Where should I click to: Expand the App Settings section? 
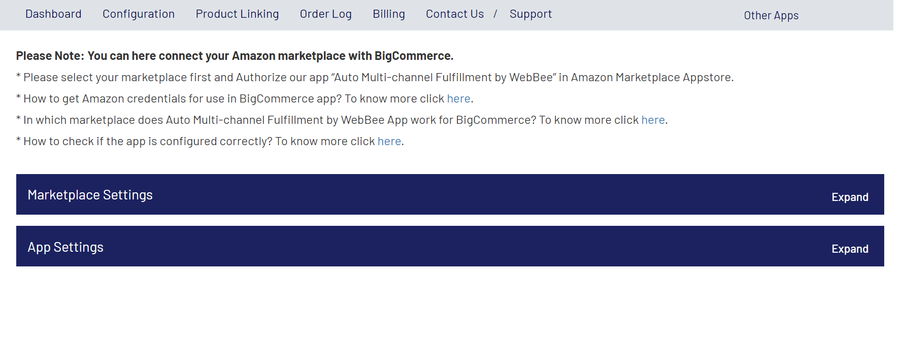tap(850, 249)
